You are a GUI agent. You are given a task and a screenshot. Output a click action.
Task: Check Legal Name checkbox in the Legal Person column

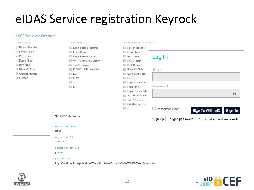click(x=71, y=52)
